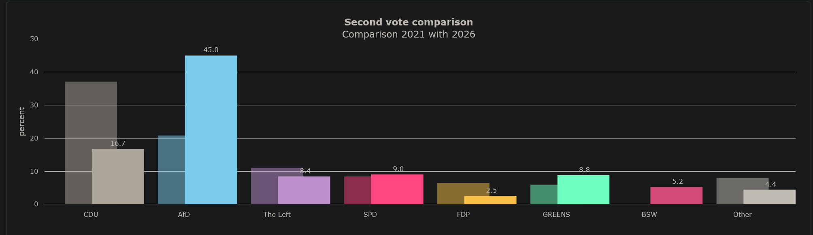The image size is (813, 235).
Task: Click the hot pink SPD 9.0 bar
Action: pyautogui.click(x=397, y=189)
